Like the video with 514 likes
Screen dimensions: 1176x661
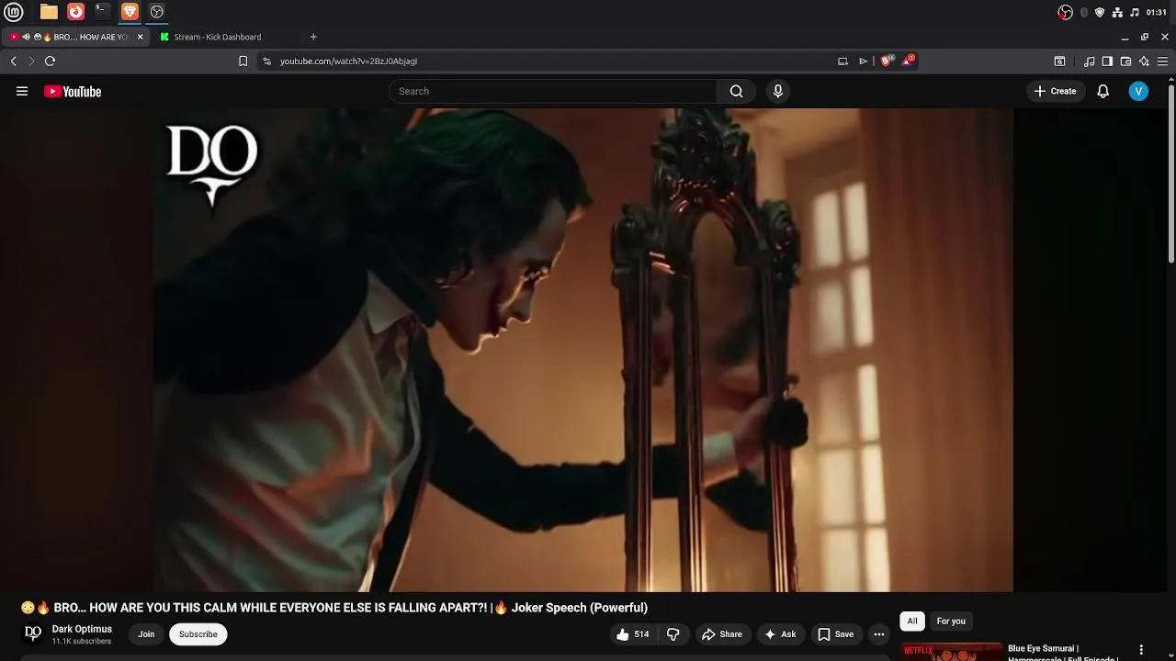click(x=633, y=634)
